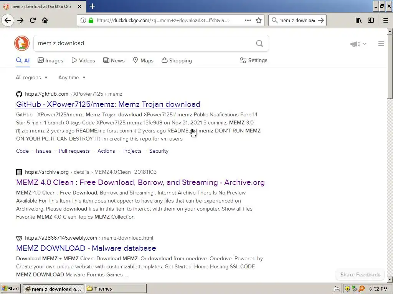Focus the toolbar search field
This screenshot has width=393, height=294.
click(x=297, y=20)
